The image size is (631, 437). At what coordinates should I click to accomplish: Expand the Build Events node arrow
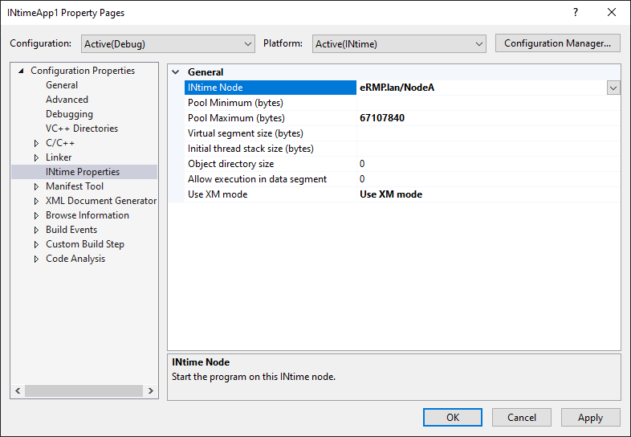pos(36,230)
